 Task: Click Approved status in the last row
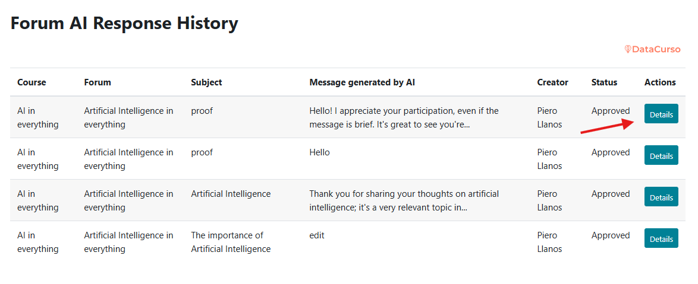(611, 235)
